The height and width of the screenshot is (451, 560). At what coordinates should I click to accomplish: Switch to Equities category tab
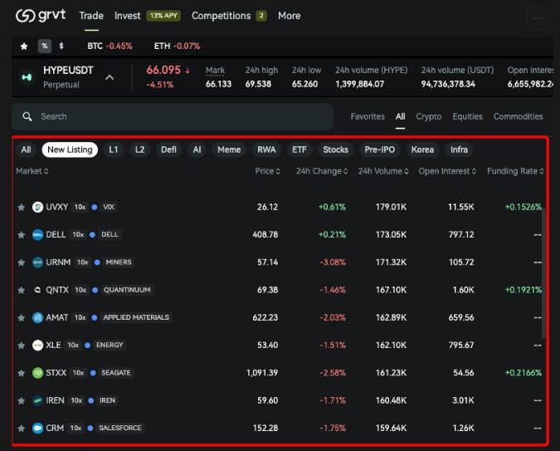coord(468,116)
